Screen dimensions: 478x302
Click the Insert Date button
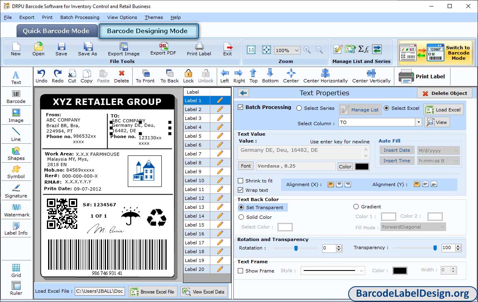pos(397,150)
